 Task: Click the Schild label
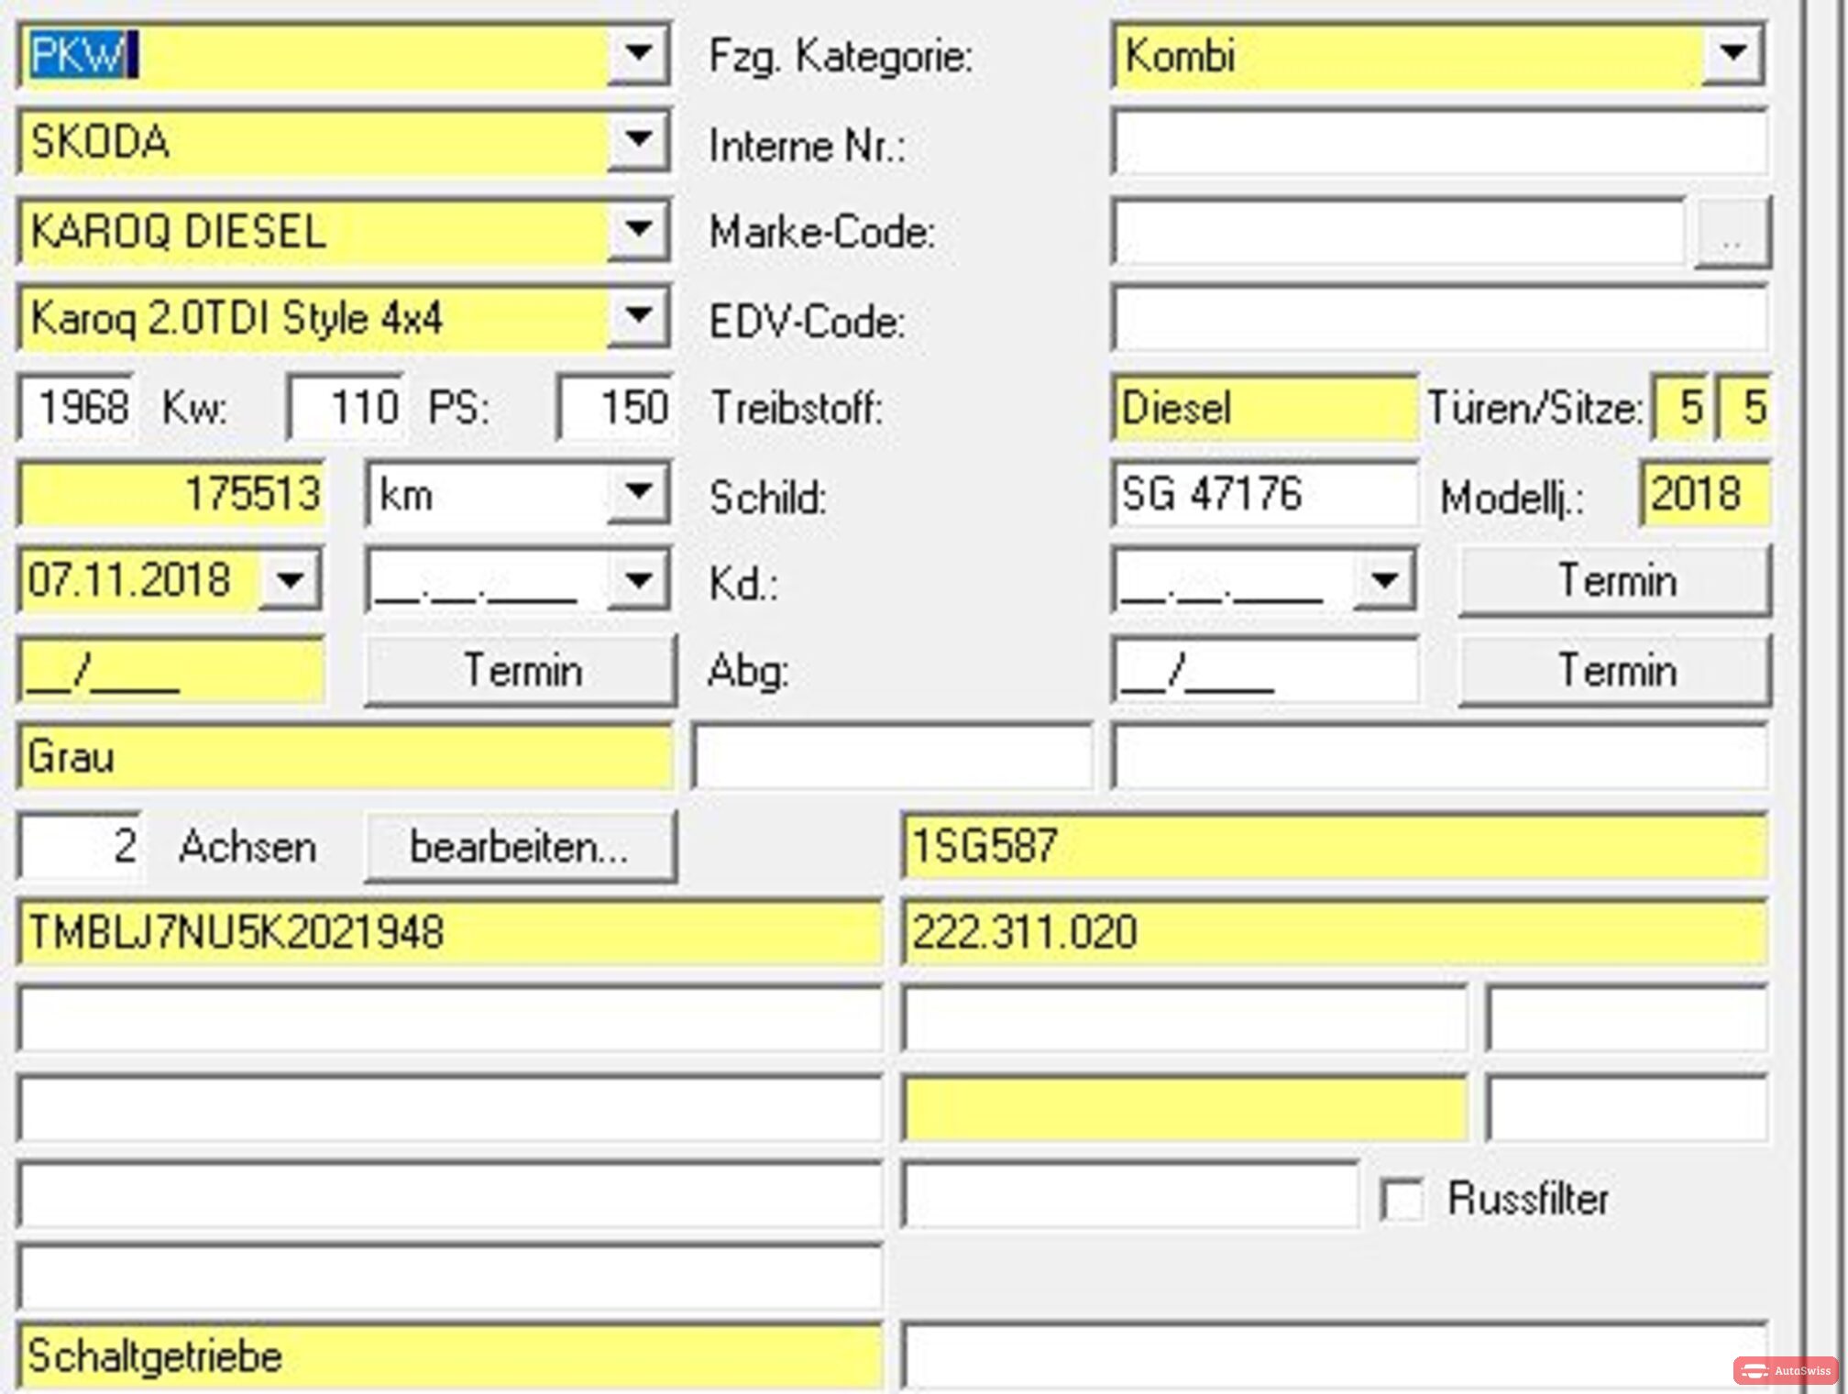coord(768,497)
